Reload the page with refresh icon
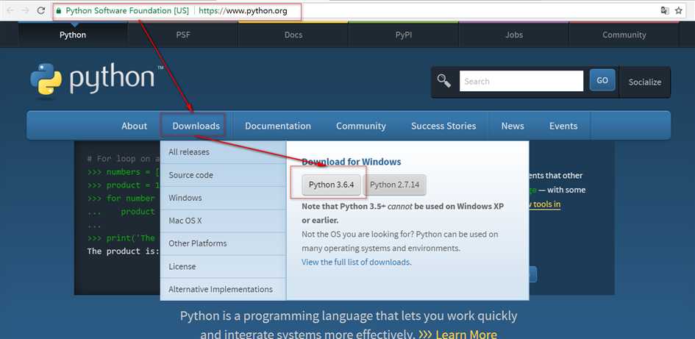 coord(40,10)
